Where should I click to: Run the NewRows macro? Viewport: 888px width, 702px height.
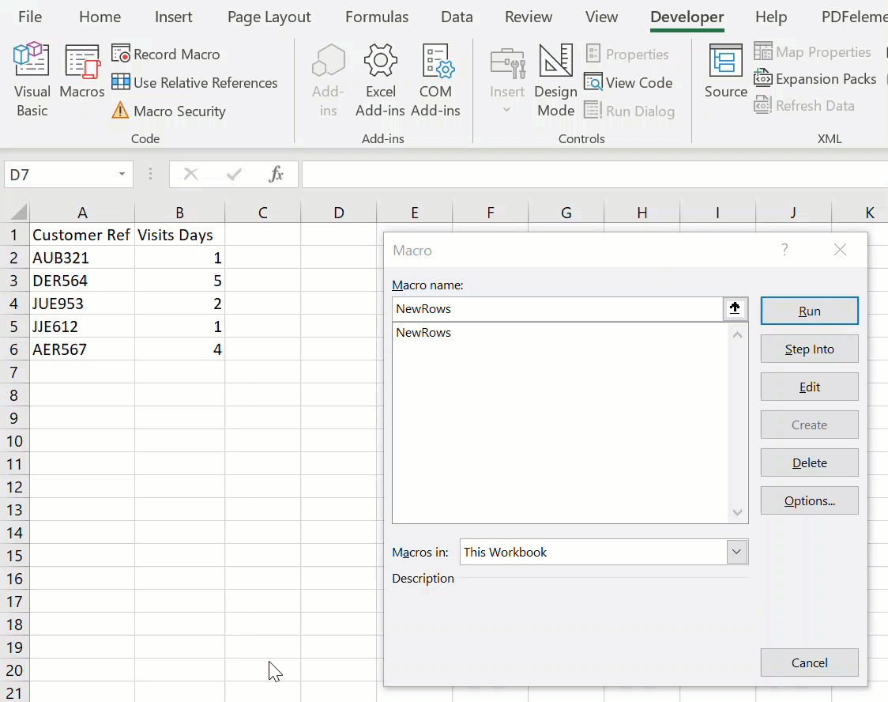click(809, 311)
